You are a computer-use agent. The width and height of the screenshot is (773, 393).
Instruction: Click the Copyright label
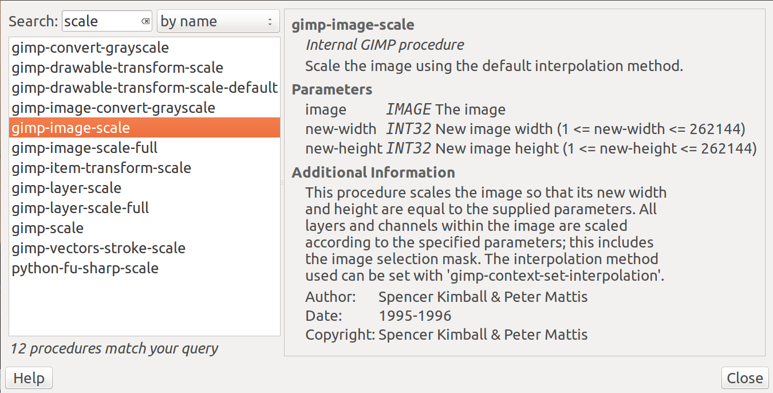tap(340, 335)
